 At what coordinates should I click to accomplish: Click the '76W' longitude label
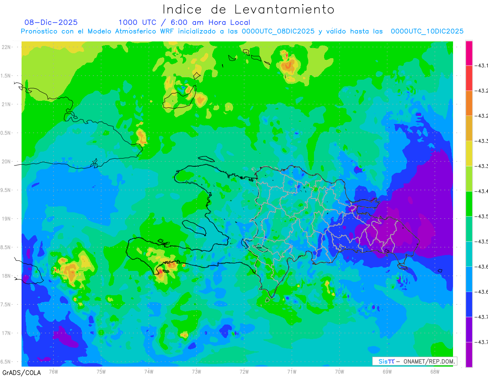pyautogui.click(x=53, y=371)
